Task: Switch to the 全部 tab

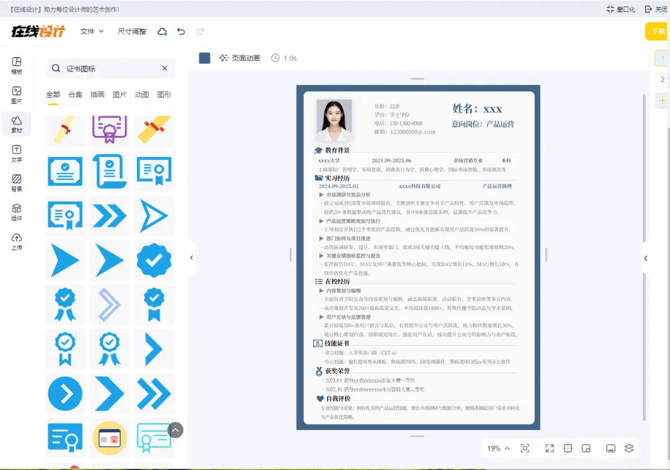Action: [x=53, y=94]
